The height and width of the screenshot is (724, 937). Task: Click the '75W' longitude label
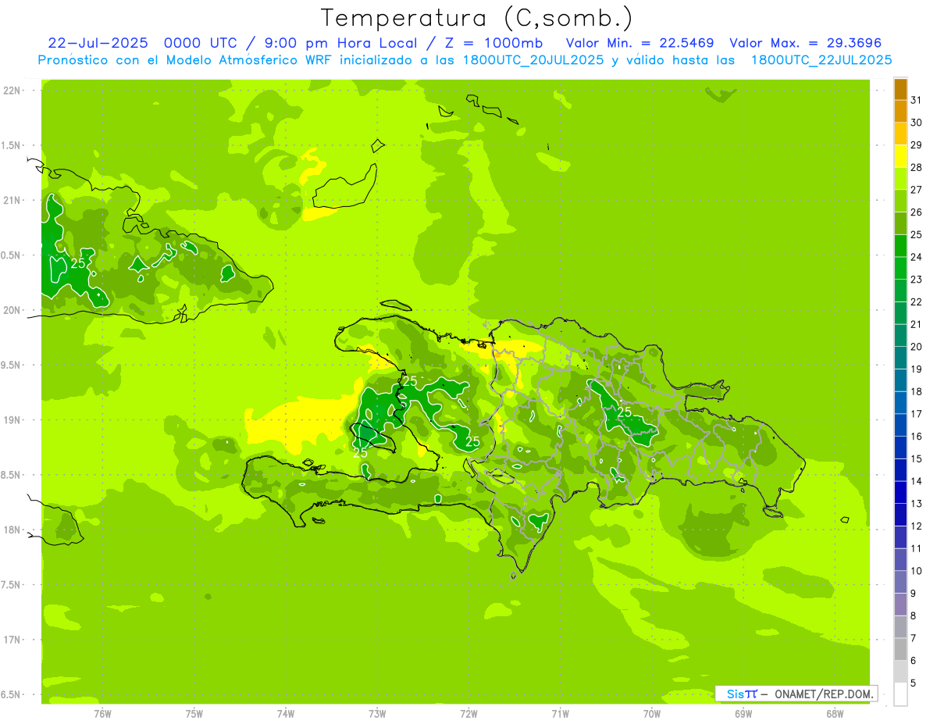tap(194, 713)
